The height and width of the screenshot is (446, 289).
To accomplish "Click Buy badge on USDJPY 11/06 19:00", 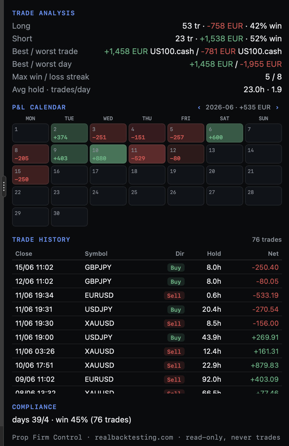I will click(x=176, y=338).
